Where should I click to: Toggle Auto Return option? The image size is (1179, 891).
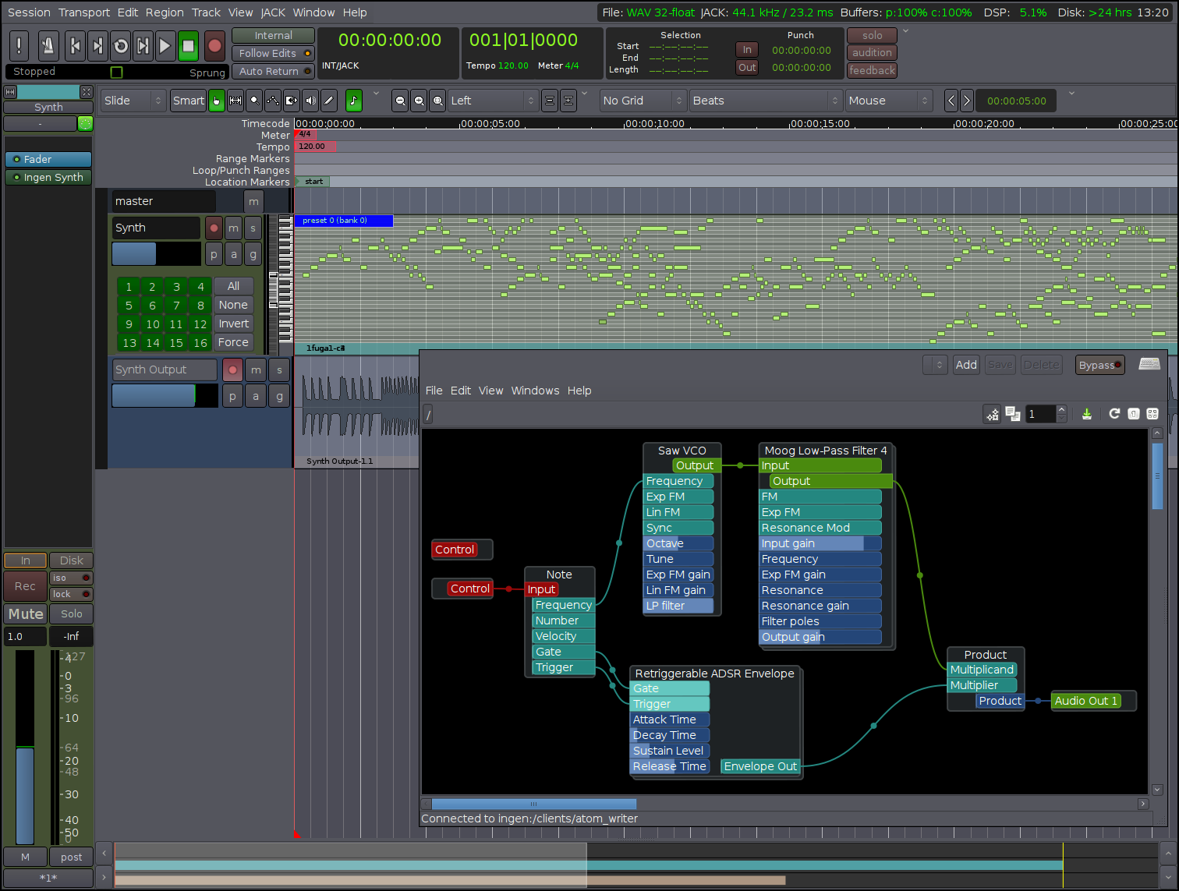(273, 71)
